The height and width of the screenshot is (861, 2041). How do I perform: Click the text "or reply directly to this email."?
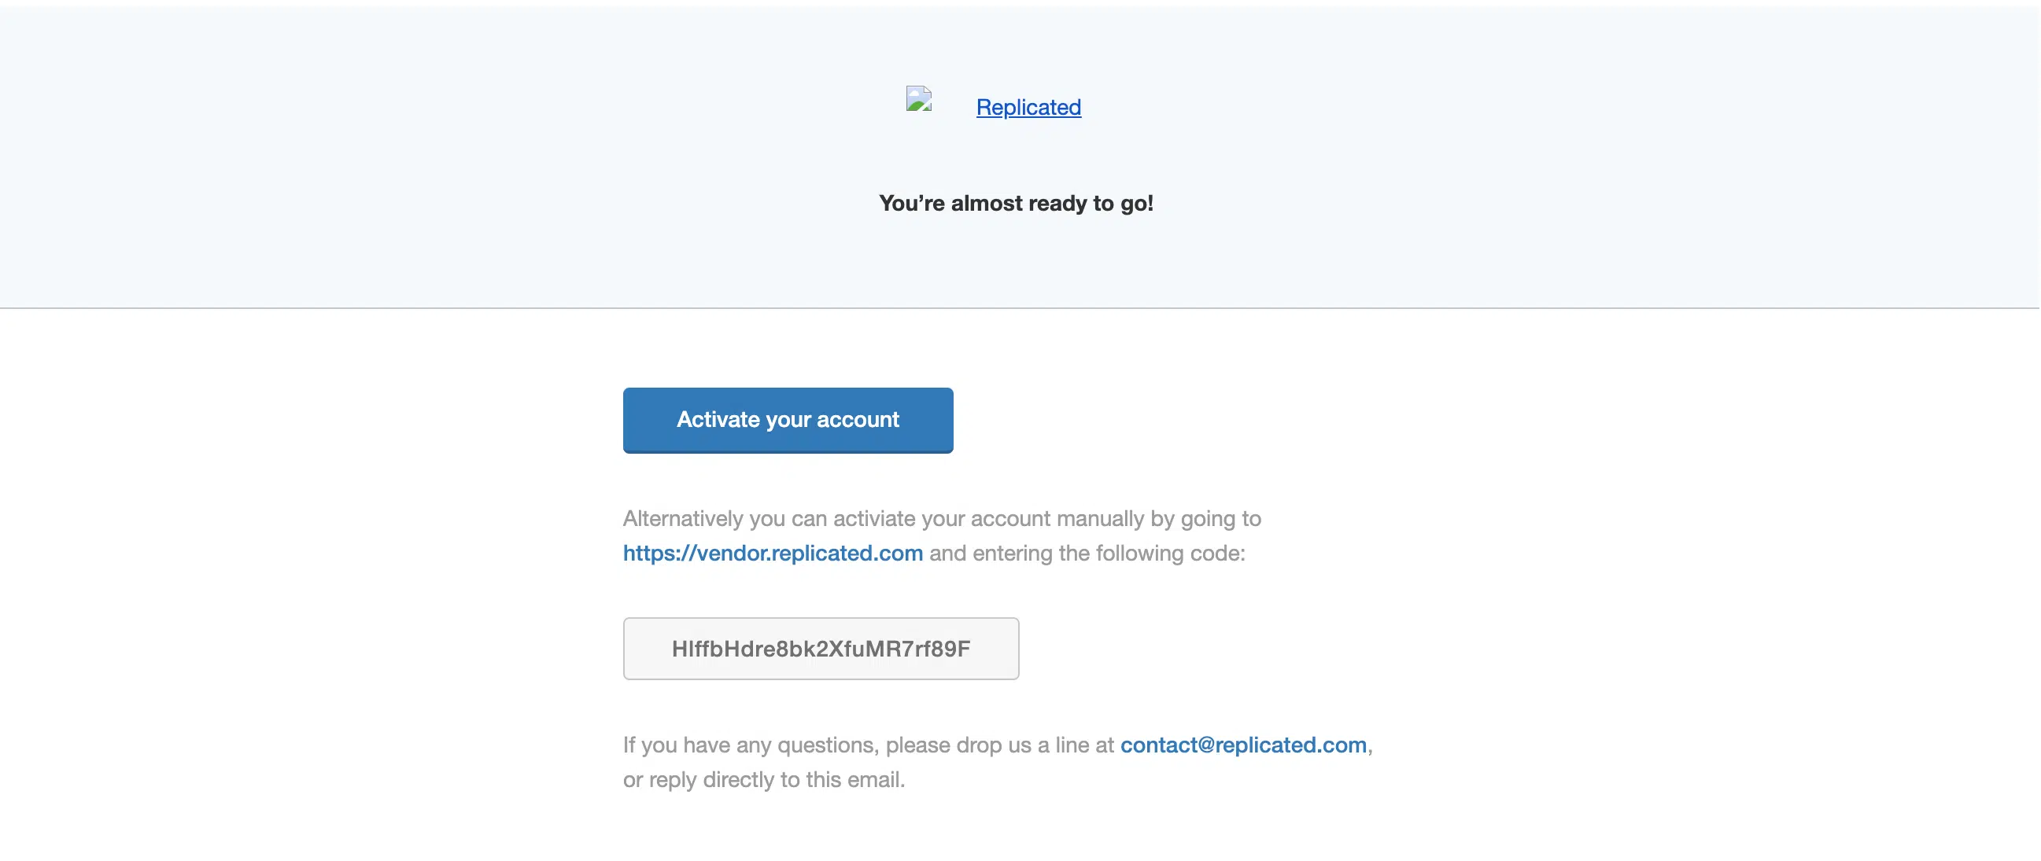[x=764, y=779]
